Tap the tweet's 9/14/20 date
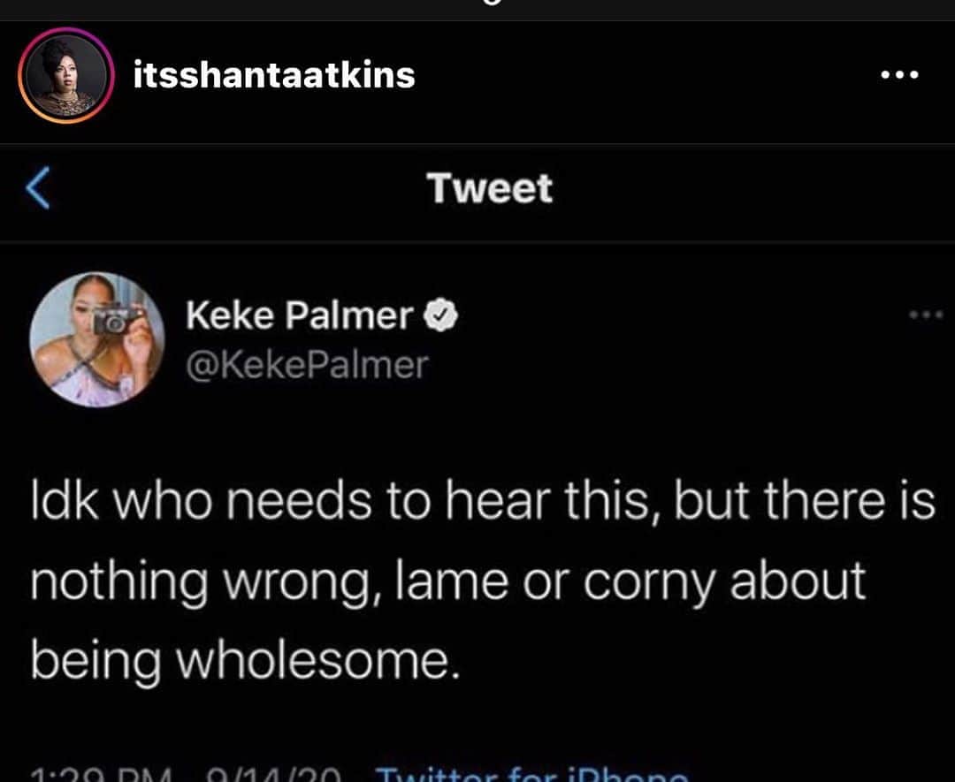 coord(272,775)
